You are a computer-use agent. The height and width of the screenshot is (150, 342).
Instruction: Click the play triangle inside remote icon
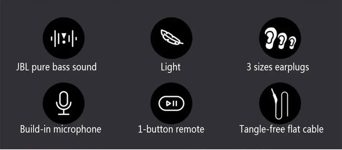pyautogui.click(x=169, y=103)
